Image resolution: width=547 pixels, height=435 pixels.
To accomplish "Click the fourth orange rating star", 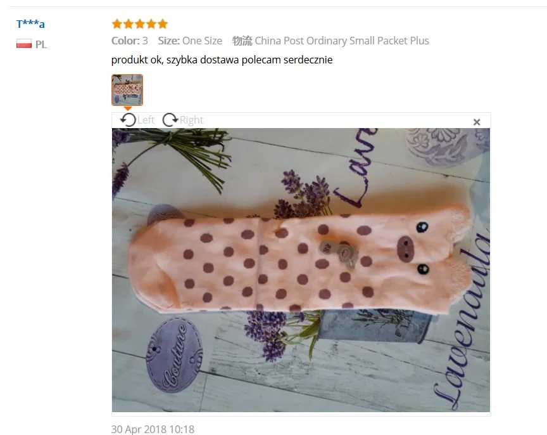I will click(151, 24).
